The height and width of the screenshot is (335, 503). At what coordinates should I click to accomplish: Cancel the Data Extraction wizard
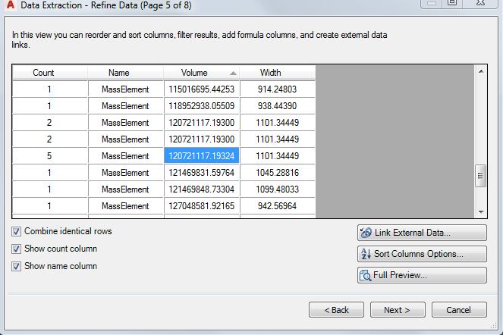point(459,310)
